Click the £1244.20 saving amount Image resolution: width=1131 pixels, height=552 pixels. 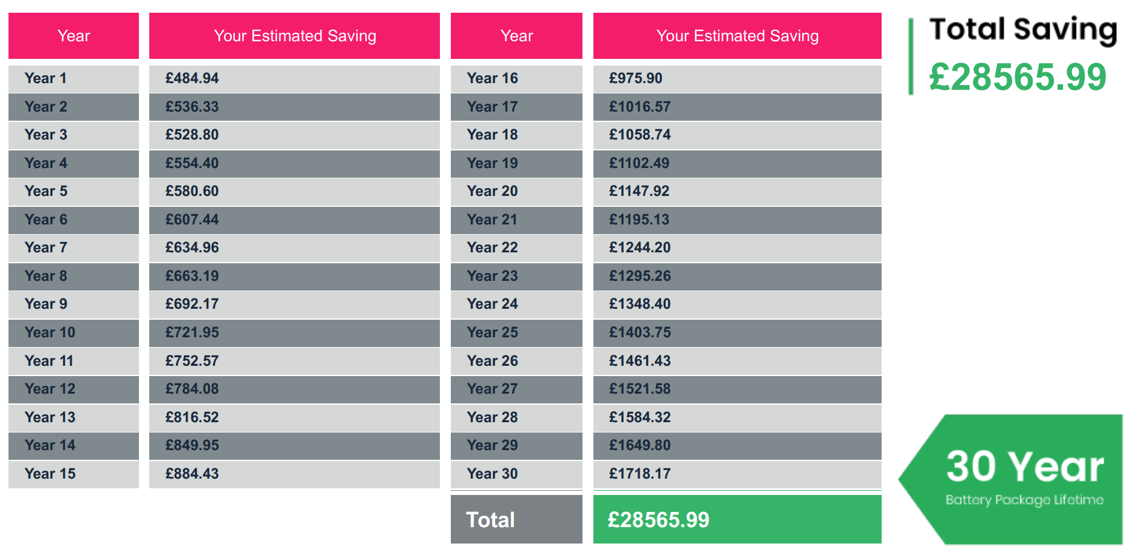(x=640, y=247)
